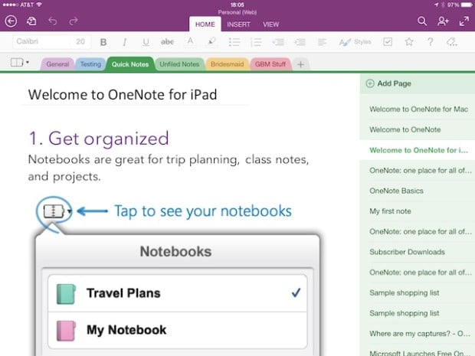The image size is (475, 356).
Task: Toggle bold formatting
Action: pyautogui.click(x=103, y=42)
